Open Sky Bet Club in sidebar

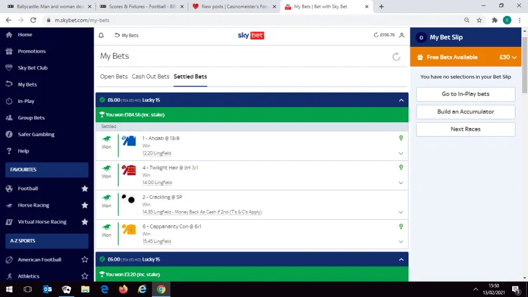pos(32,68)
